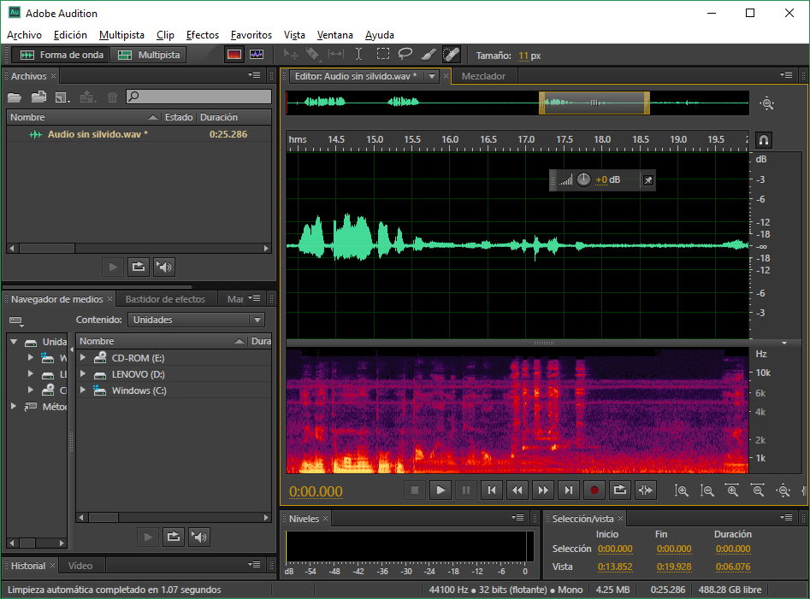The height and width of the screenshot is (599, 810).
Task: Switch to the Bastidor de efectos tab
Action: (x=165, y=299)
